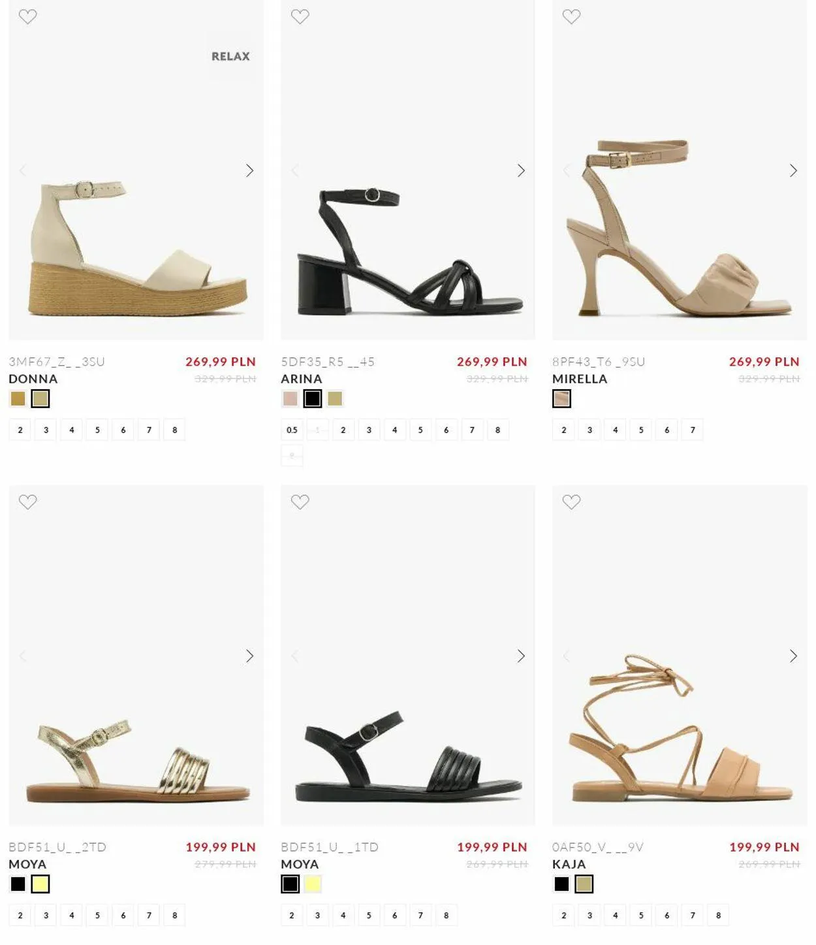Save KAJA lace-up sandal to wishlist

tap(571, 502)
